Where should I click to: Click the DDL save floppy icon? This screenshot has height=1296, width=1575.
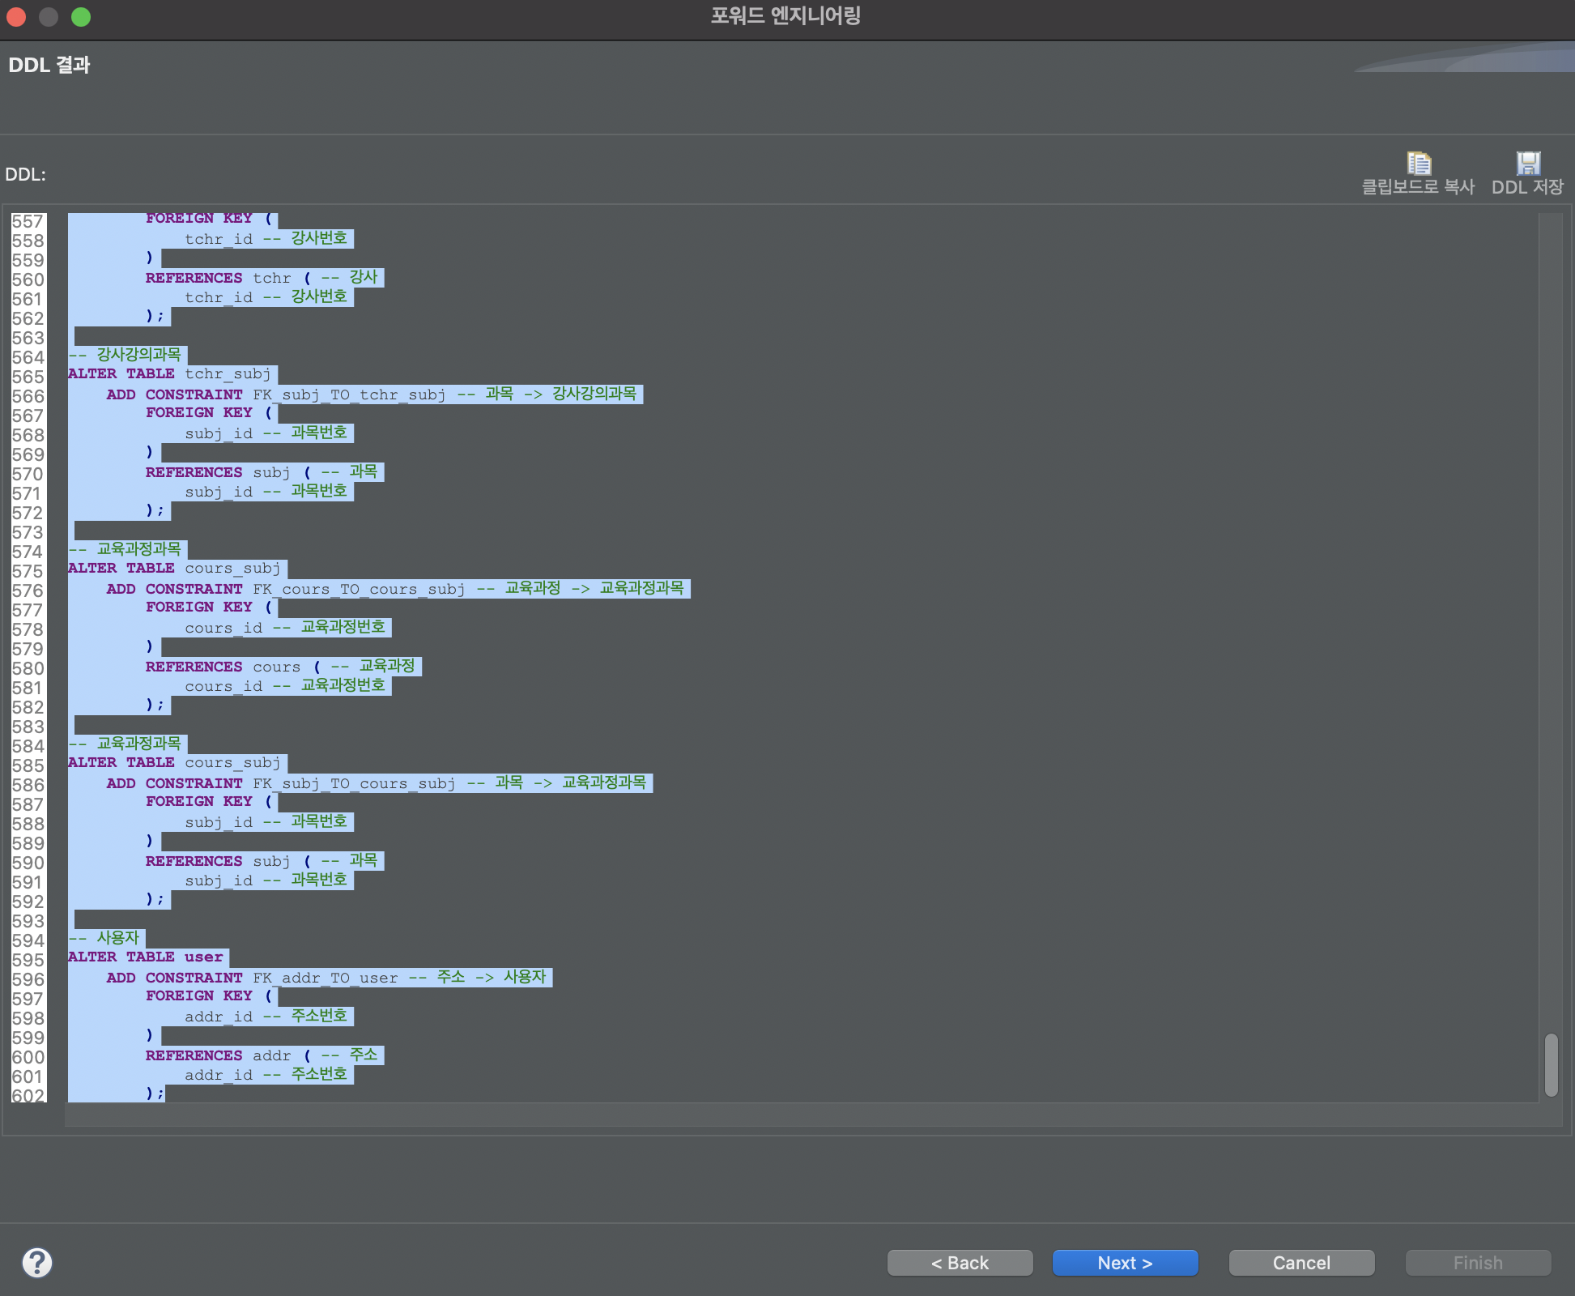pyautogui.click(x=1527, y=164)
